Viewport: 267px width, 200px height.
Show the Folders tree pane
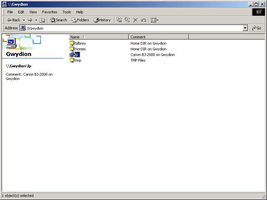(x=80, y=20)
